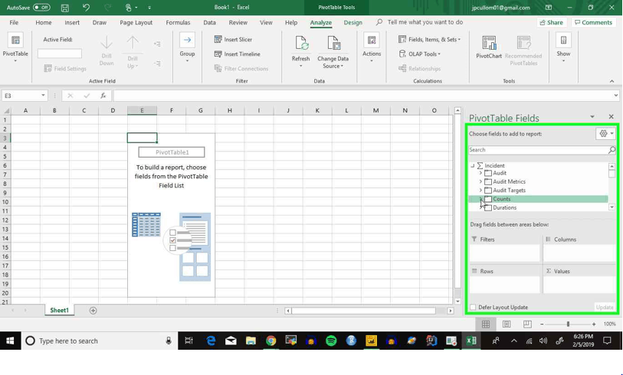Click the Drill Down arrow icon
This screenshot has height=375, width=623.
107,42
